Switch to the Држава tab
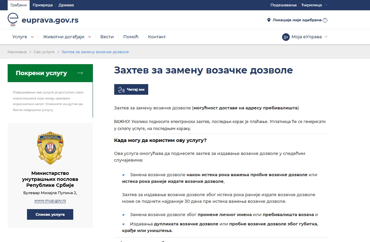 [x=66, y=5]
